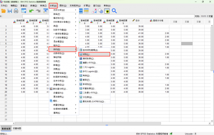Click the horizontal scrollbar thumb
This screenshot has width=214, height=135.
click(x=88, y=123)
